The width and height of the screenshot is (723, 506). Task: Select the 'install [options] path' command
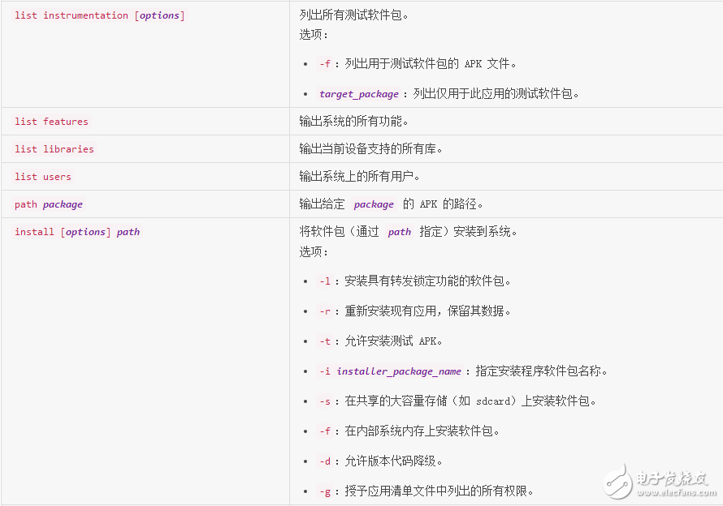[77, 232]
